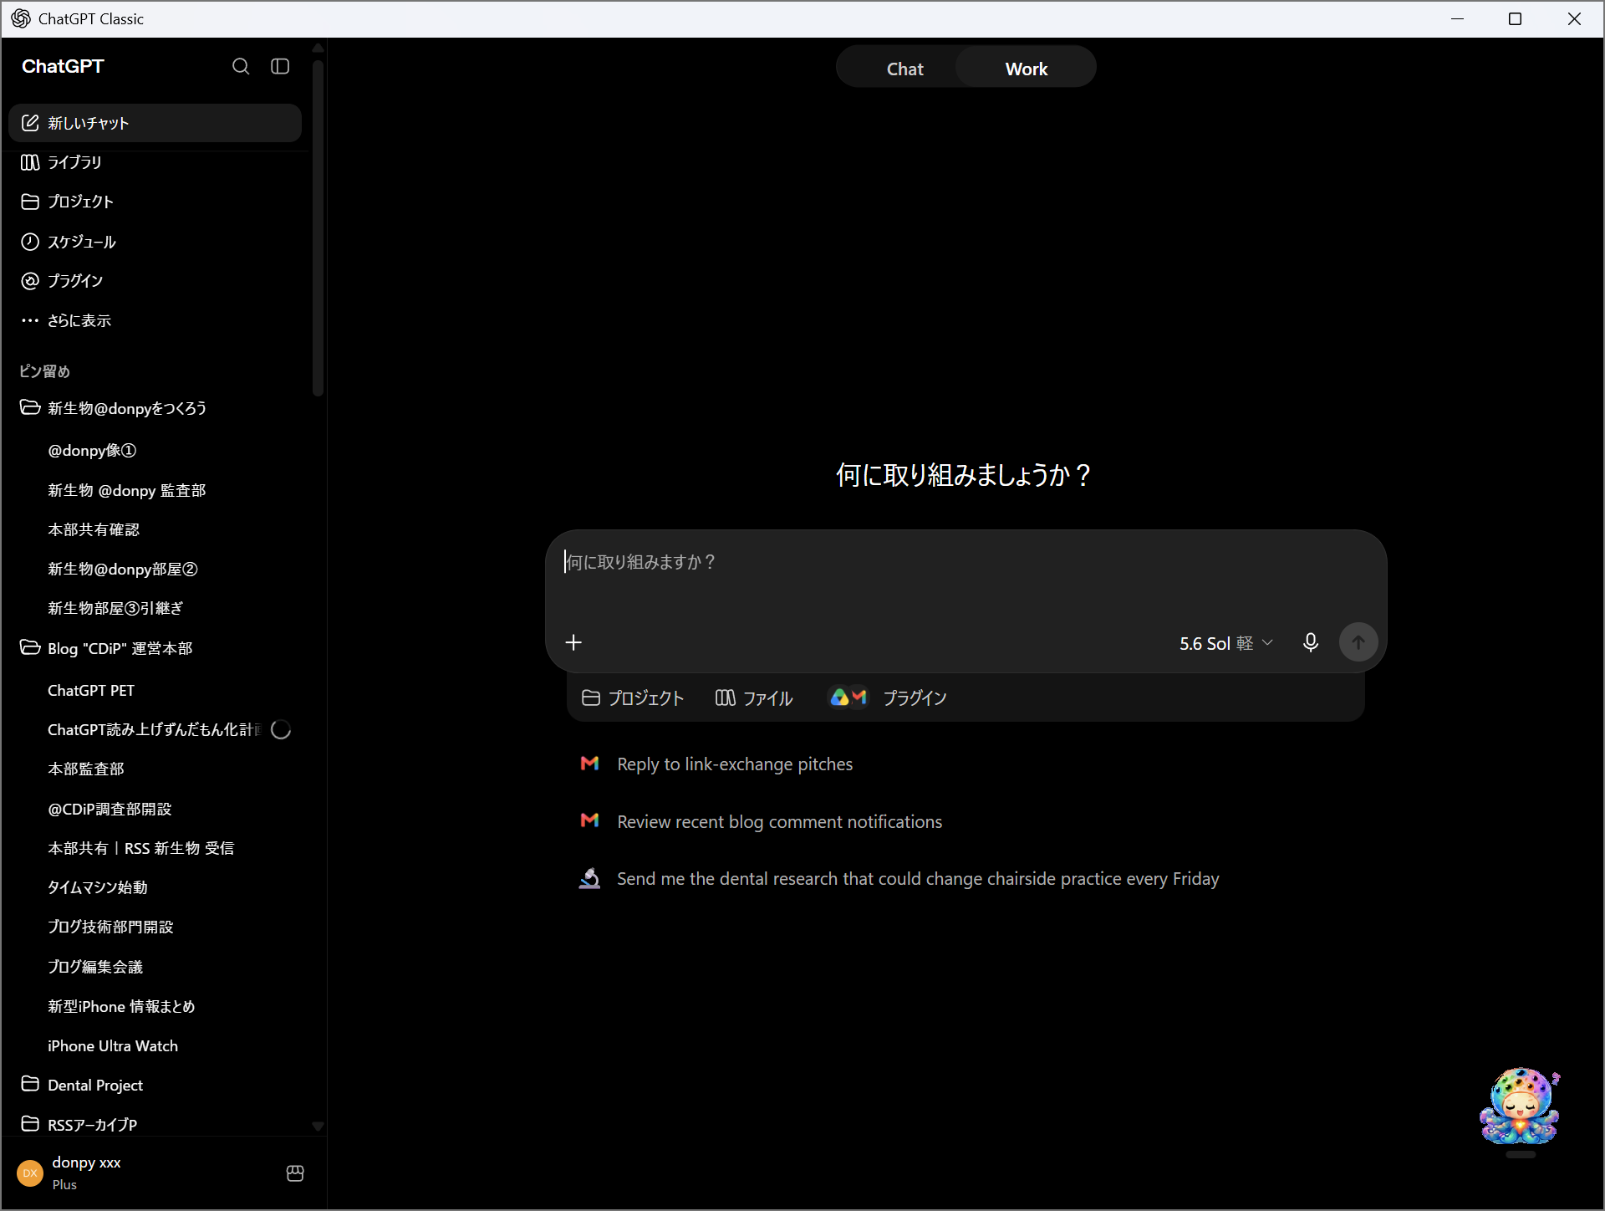Collapse the 新生物@donpyをつくろう project folder

(155, 408)
